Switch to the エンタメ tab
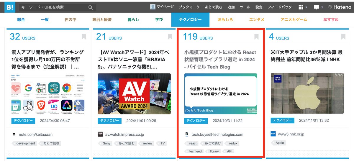 point(257,20)
